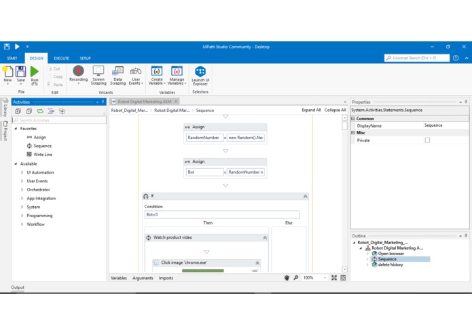Select delete history in Outline
472x335 pixels.
coord(391,264)
